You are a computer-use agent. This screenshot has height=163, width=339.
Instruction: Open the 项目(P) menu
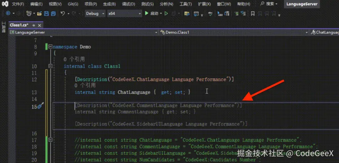(91, 4)
